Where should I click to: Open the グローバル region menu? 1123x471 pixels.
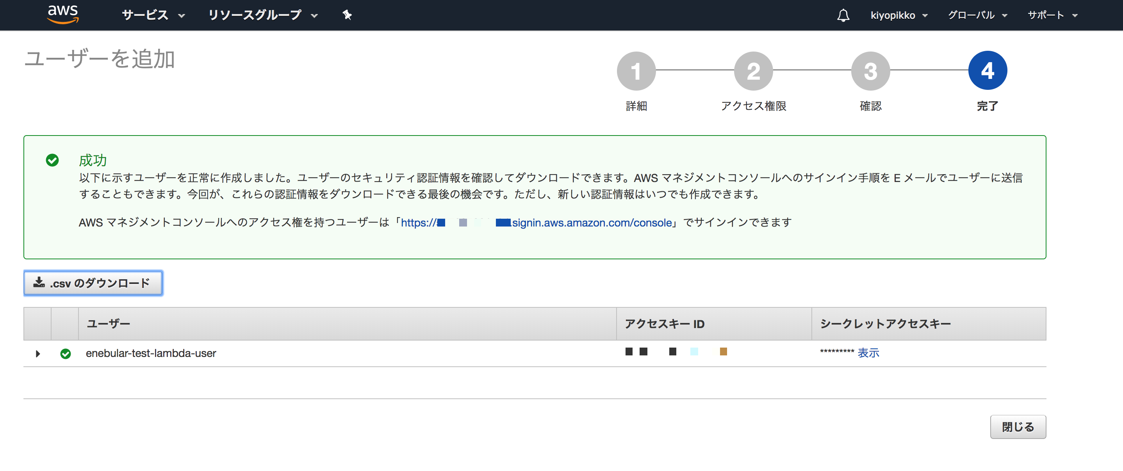click(977, 15)
